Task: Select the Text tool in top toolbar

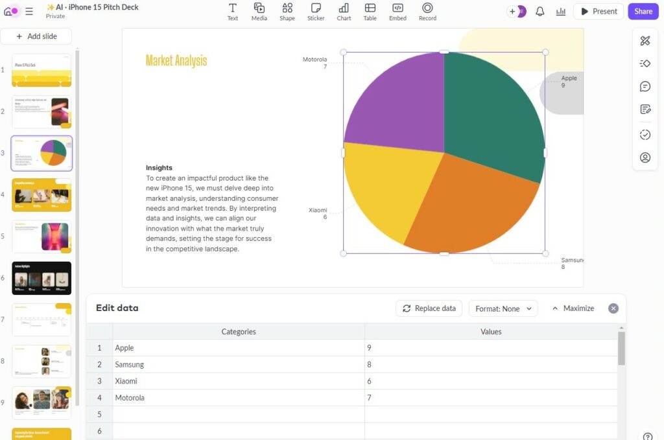Action: tap(232, 11)
